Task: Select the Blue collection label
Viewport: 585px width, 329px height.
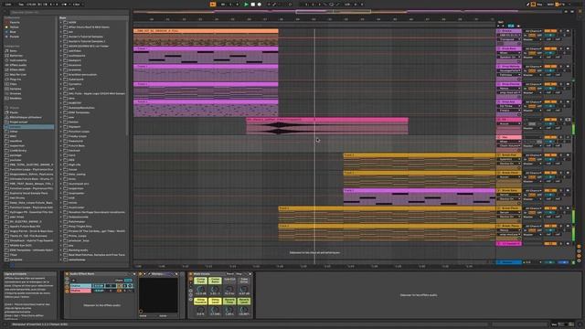Action: tap(13, 32)
